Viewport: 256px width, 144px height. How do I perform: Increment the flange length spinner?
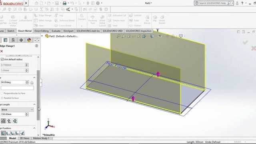tap(27, 113)
